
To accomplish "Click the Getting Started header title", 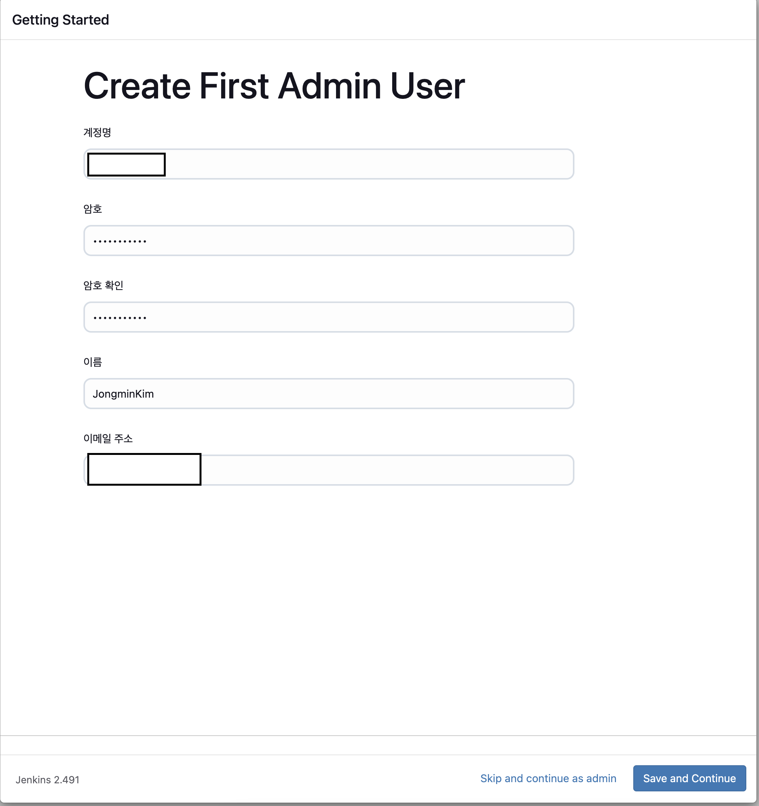I will click(61, 20).
